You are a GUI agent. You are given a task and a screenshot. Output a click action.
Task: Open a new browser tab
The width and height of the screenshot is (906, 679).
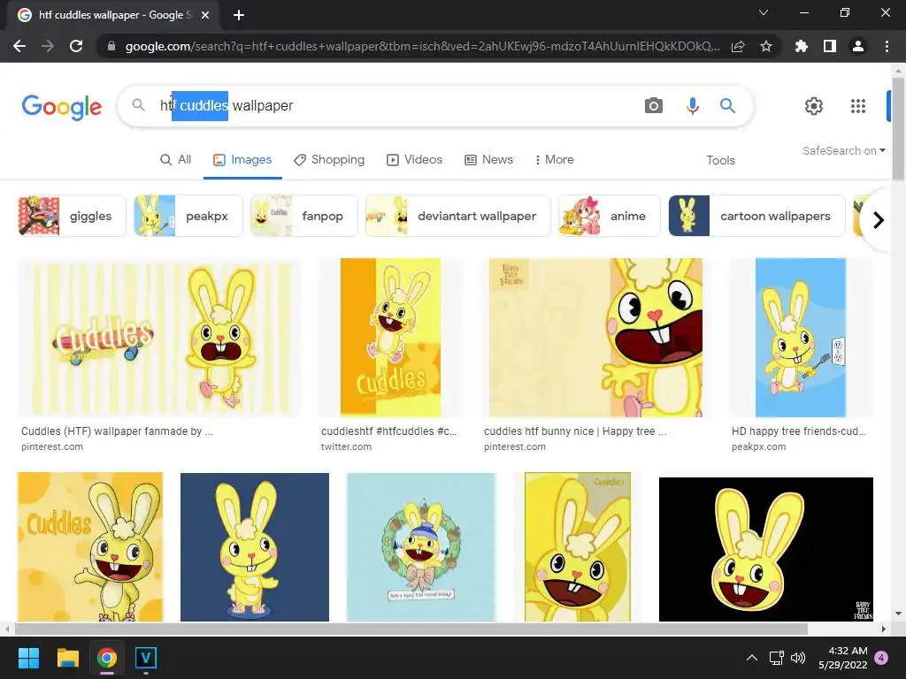click(239, 15)
